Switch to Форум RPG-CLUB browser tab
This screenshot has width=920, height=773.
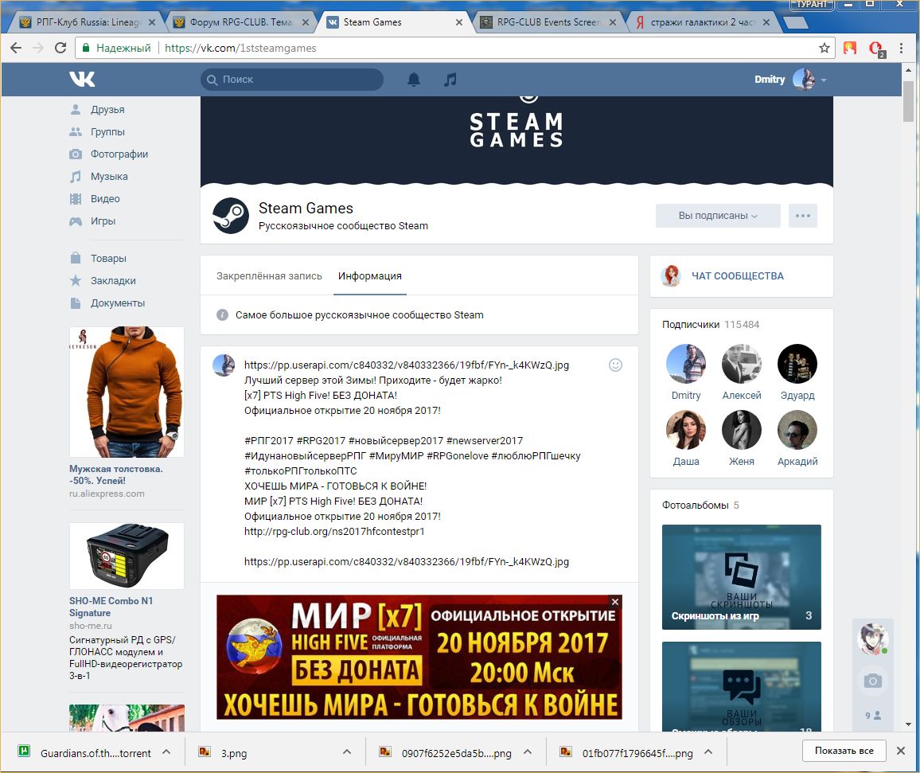[240, 22]
